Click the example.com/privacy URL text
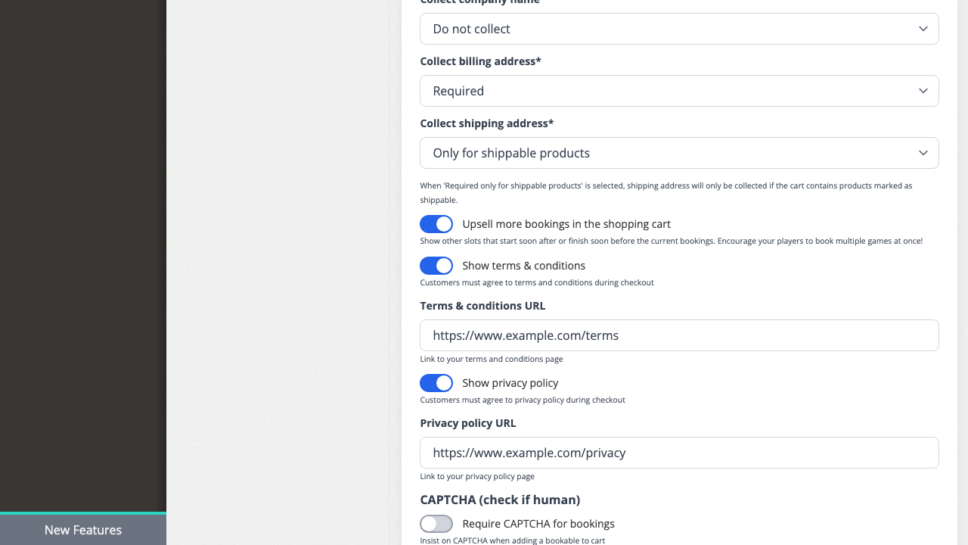The height and width of the screenshot is (545, 968). click(529, 453)
